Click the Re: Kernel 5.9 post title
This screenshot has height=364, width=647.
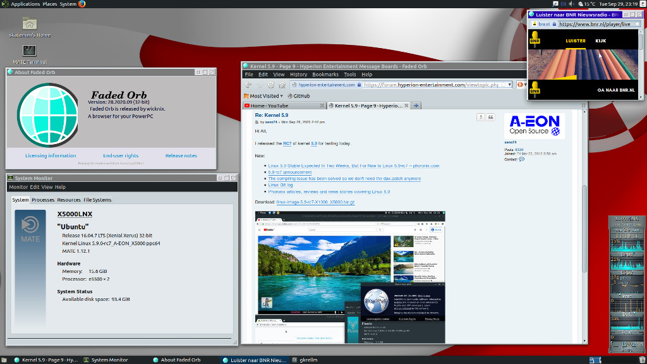pos(272,115)
